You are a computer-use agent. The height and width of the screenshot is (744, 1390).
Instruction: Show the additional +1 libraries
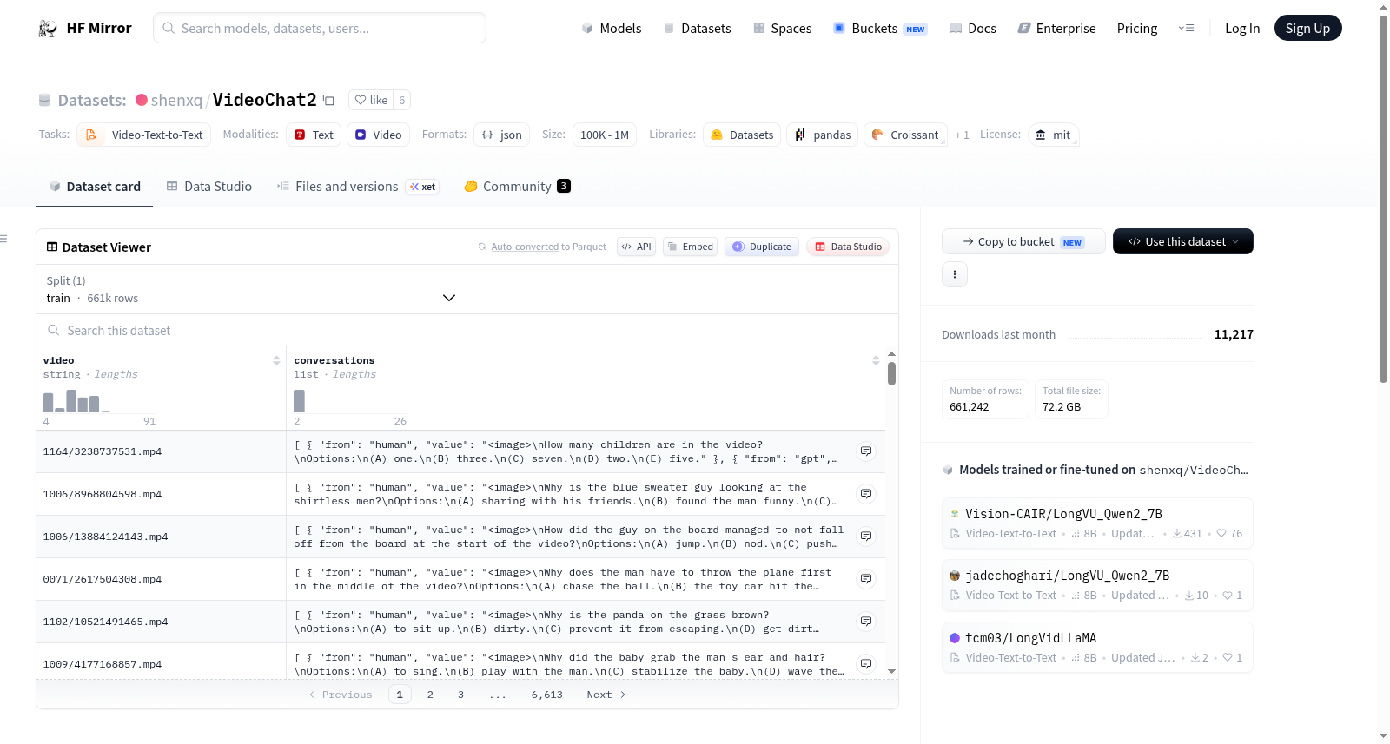point(962,135)
